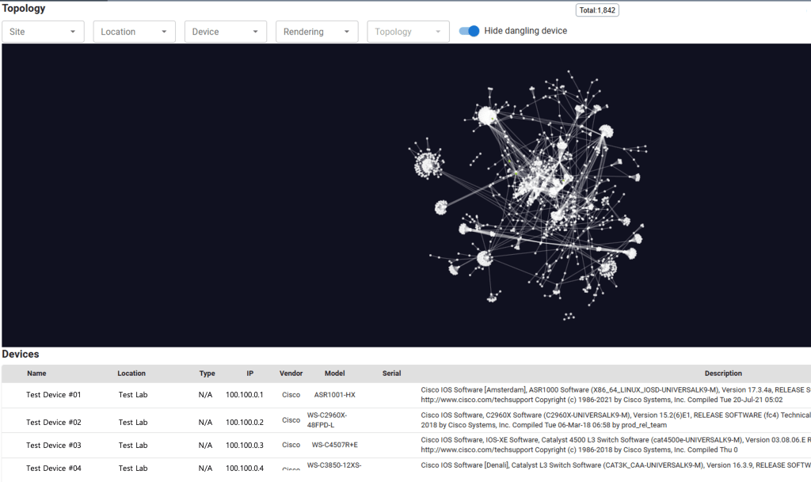Click the WS-C4507R+E model cell
The height and width of the screenshot is (482, 811).
point(334,446)
